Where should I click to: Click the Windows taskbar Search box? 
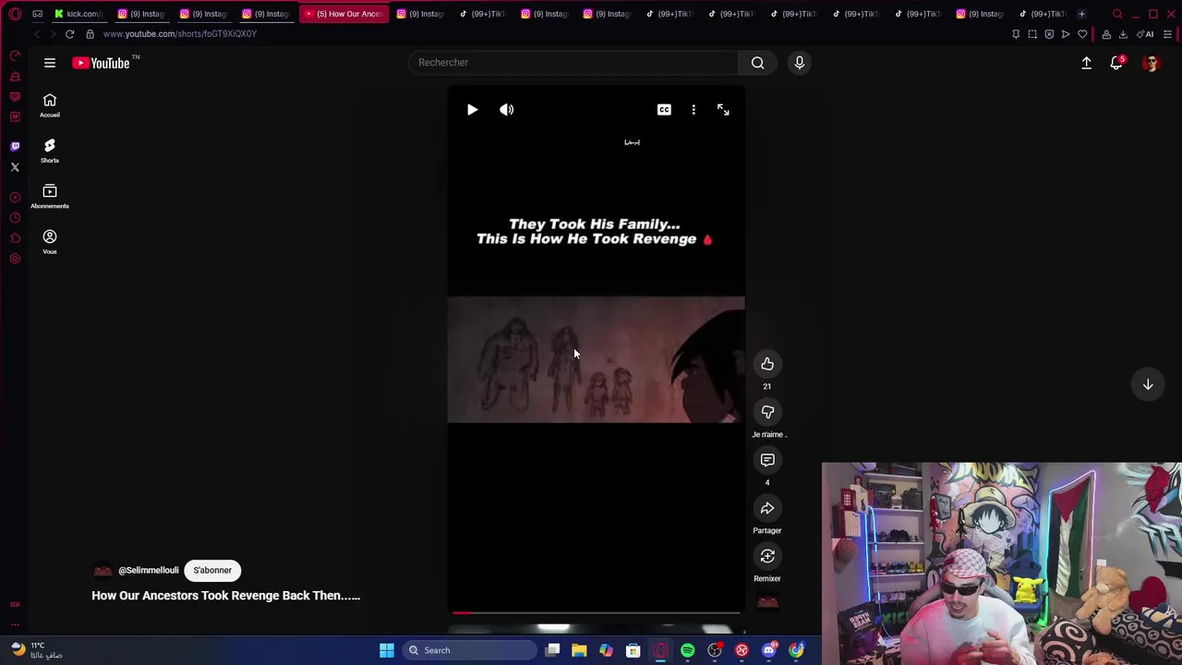click(x=470, y=650)
